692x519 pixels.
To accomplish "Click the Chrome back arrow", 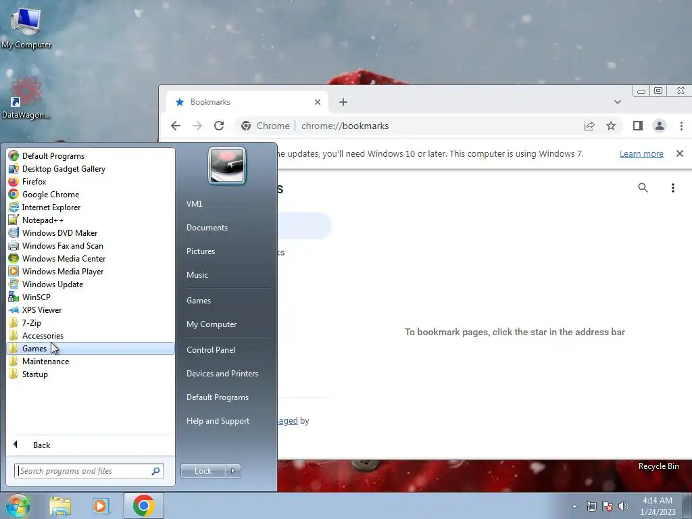I will [176, 126].
